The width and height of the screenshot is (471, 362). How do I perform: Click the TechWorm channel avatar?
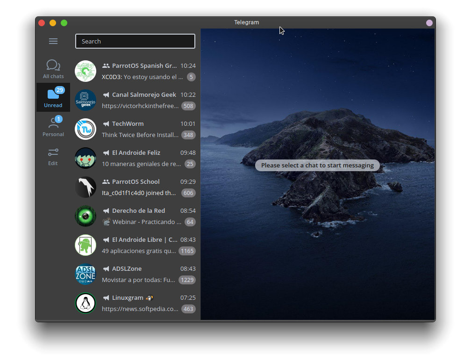point(86,129)
